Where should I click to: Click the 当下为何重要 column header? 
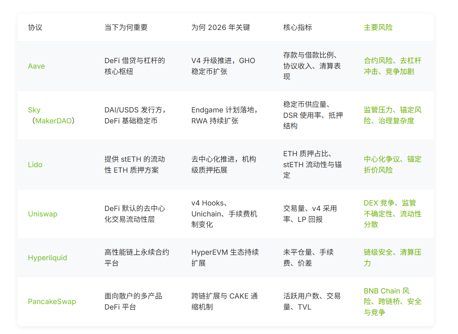coord(126,27)
